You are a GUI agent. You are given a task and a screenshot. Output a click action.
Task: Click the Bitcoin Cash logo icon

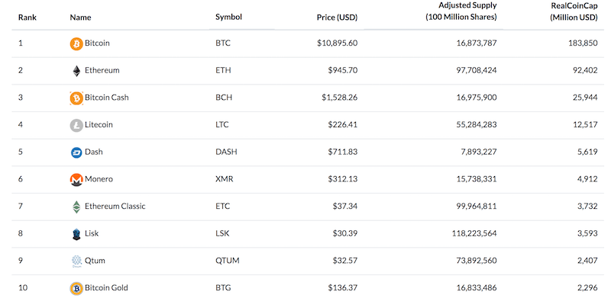(x=76, y=98)
